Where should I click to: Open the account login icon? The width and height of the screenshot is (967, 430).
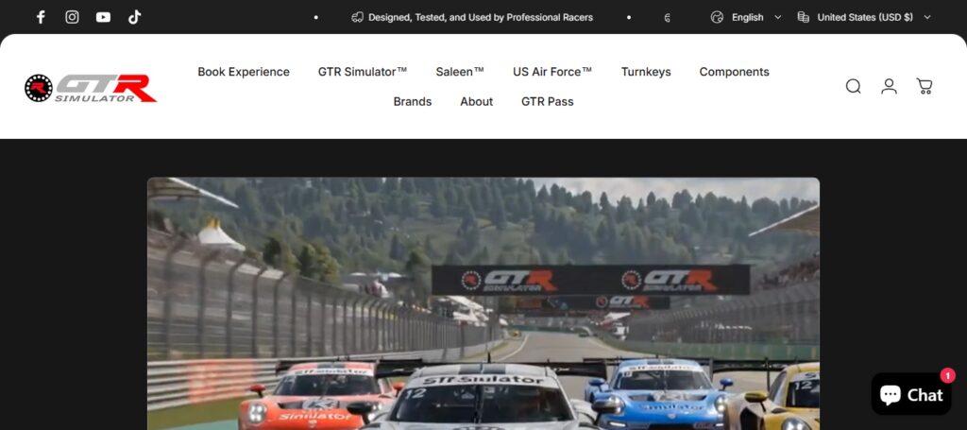pos(889,86)
